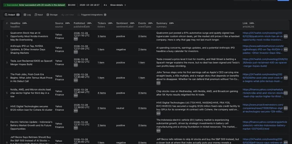The height and width of the screenshot is (144, 292).
Task: Expand '2 items' tickers in Electric Vehicles row
Action: 102,125
